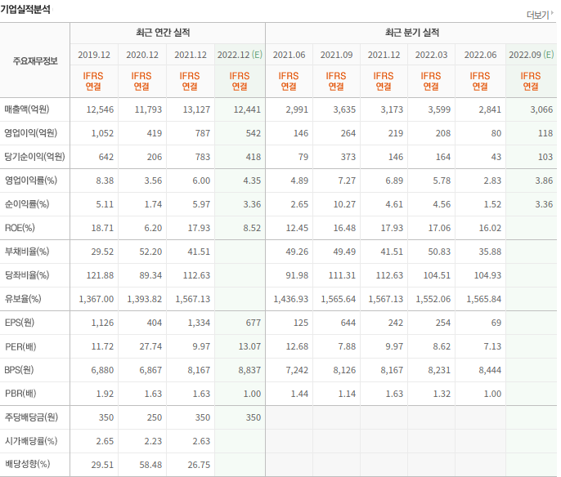This screenshot has width=561, height=477.
Task: Click the BPS(원) row label
Action: [x=19, y=370]
